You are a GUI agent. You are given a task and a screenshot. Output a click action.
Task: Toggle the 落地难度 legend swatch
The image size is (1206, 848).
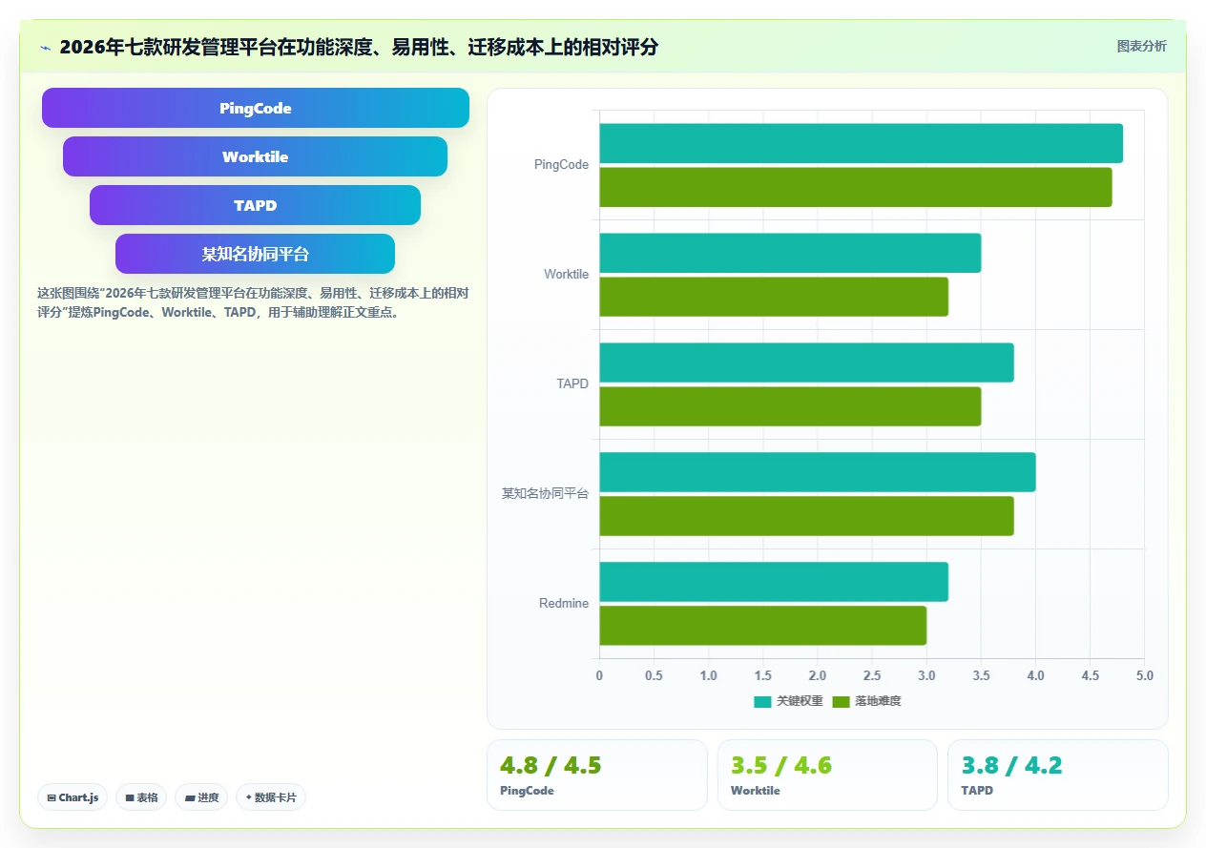click(x=841, y=701)
